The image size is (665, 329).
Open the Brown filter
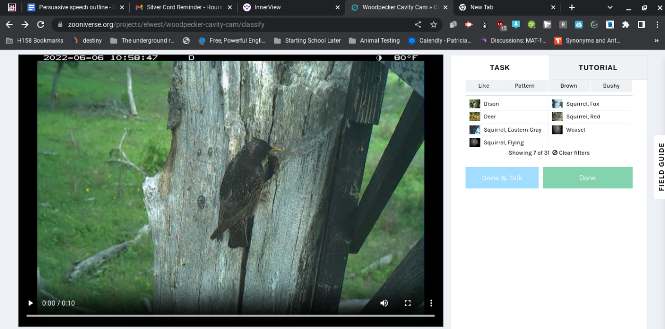pyautogui.click(x=568, y=86)
